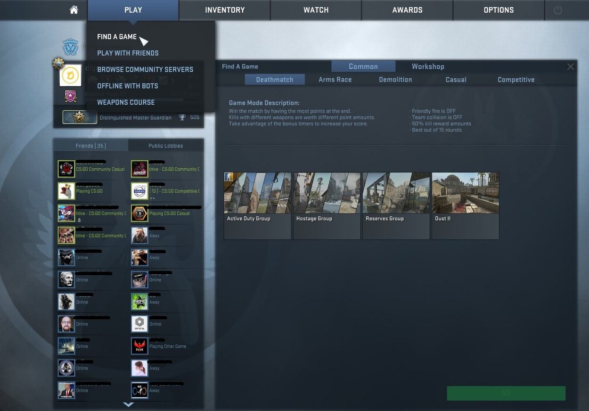Click the trophy wins icon next to 505
The width and height of the screenshot is (589, 411).
click(182, 117)
